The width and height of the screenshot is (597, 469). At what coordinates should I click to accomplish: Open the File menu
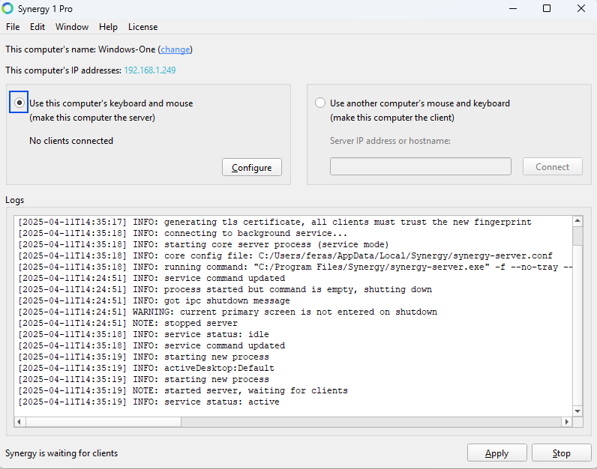pyautogui.click(x=13, y=27)
